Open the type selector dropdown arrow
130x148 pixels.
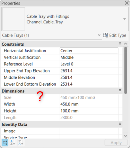click(124, 19)
